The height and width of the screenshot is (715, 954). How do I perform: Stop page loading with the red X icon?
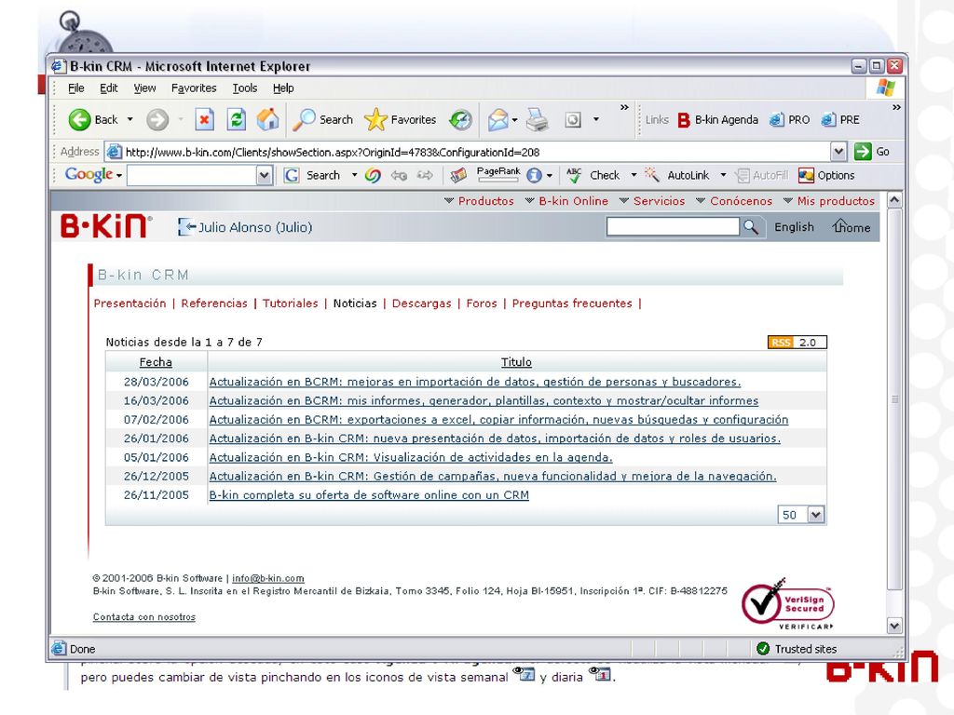click(204, 120)
